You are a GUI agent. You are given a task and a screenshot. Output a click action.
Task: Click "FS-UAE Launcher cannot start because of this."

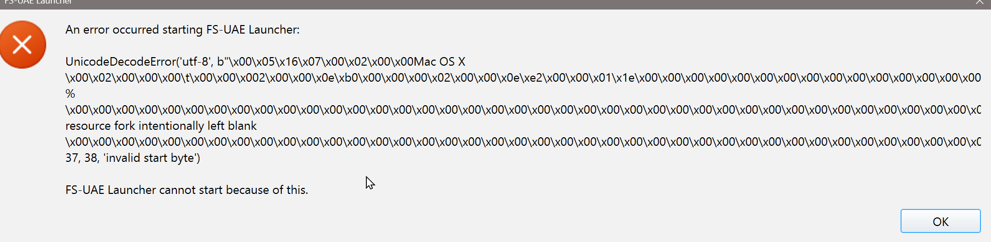point(186,190)
